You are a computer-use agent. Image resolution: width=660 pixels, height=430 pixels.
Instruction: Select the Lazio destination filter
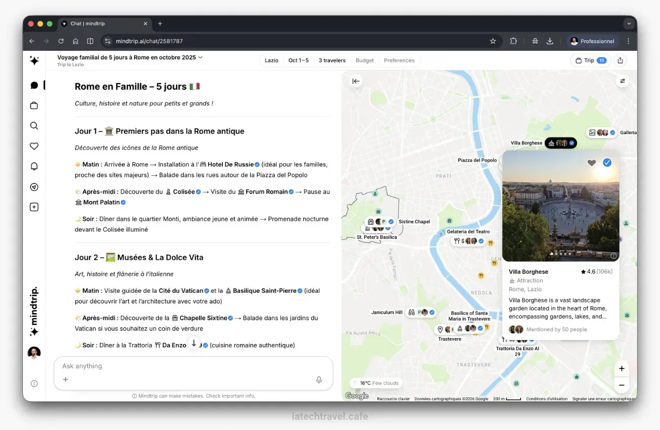(x=272, y=60)
